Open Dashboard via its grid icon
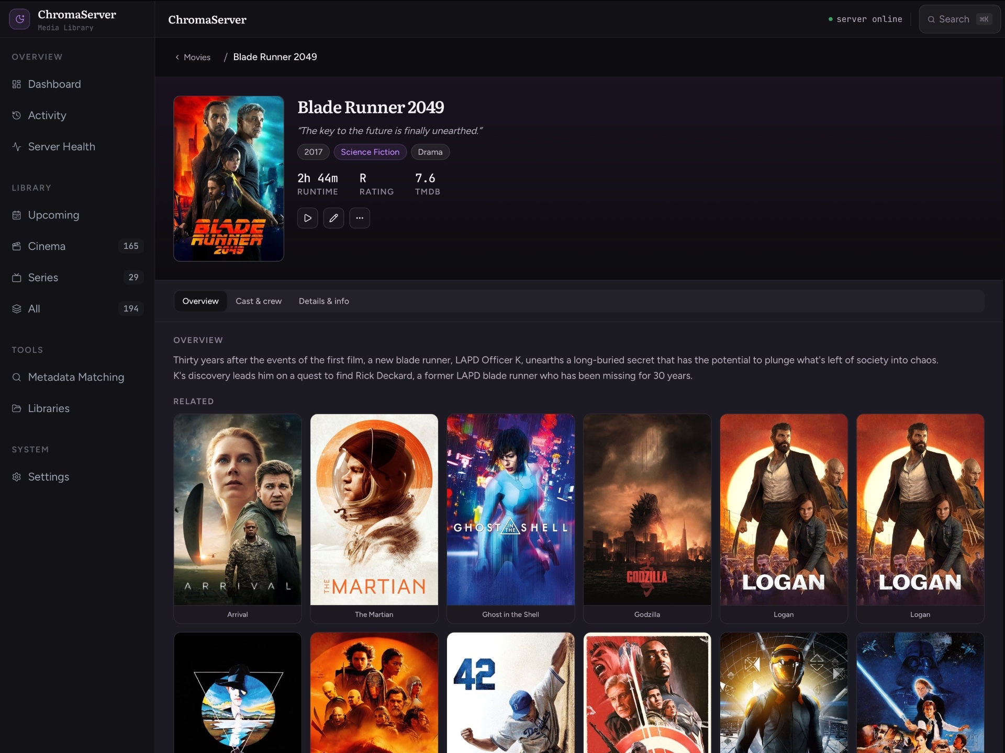This screenshot has width=1005, height=753. (17, 84)
